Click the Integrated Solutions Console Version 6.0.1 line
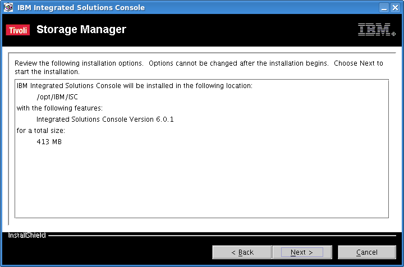 105,119
